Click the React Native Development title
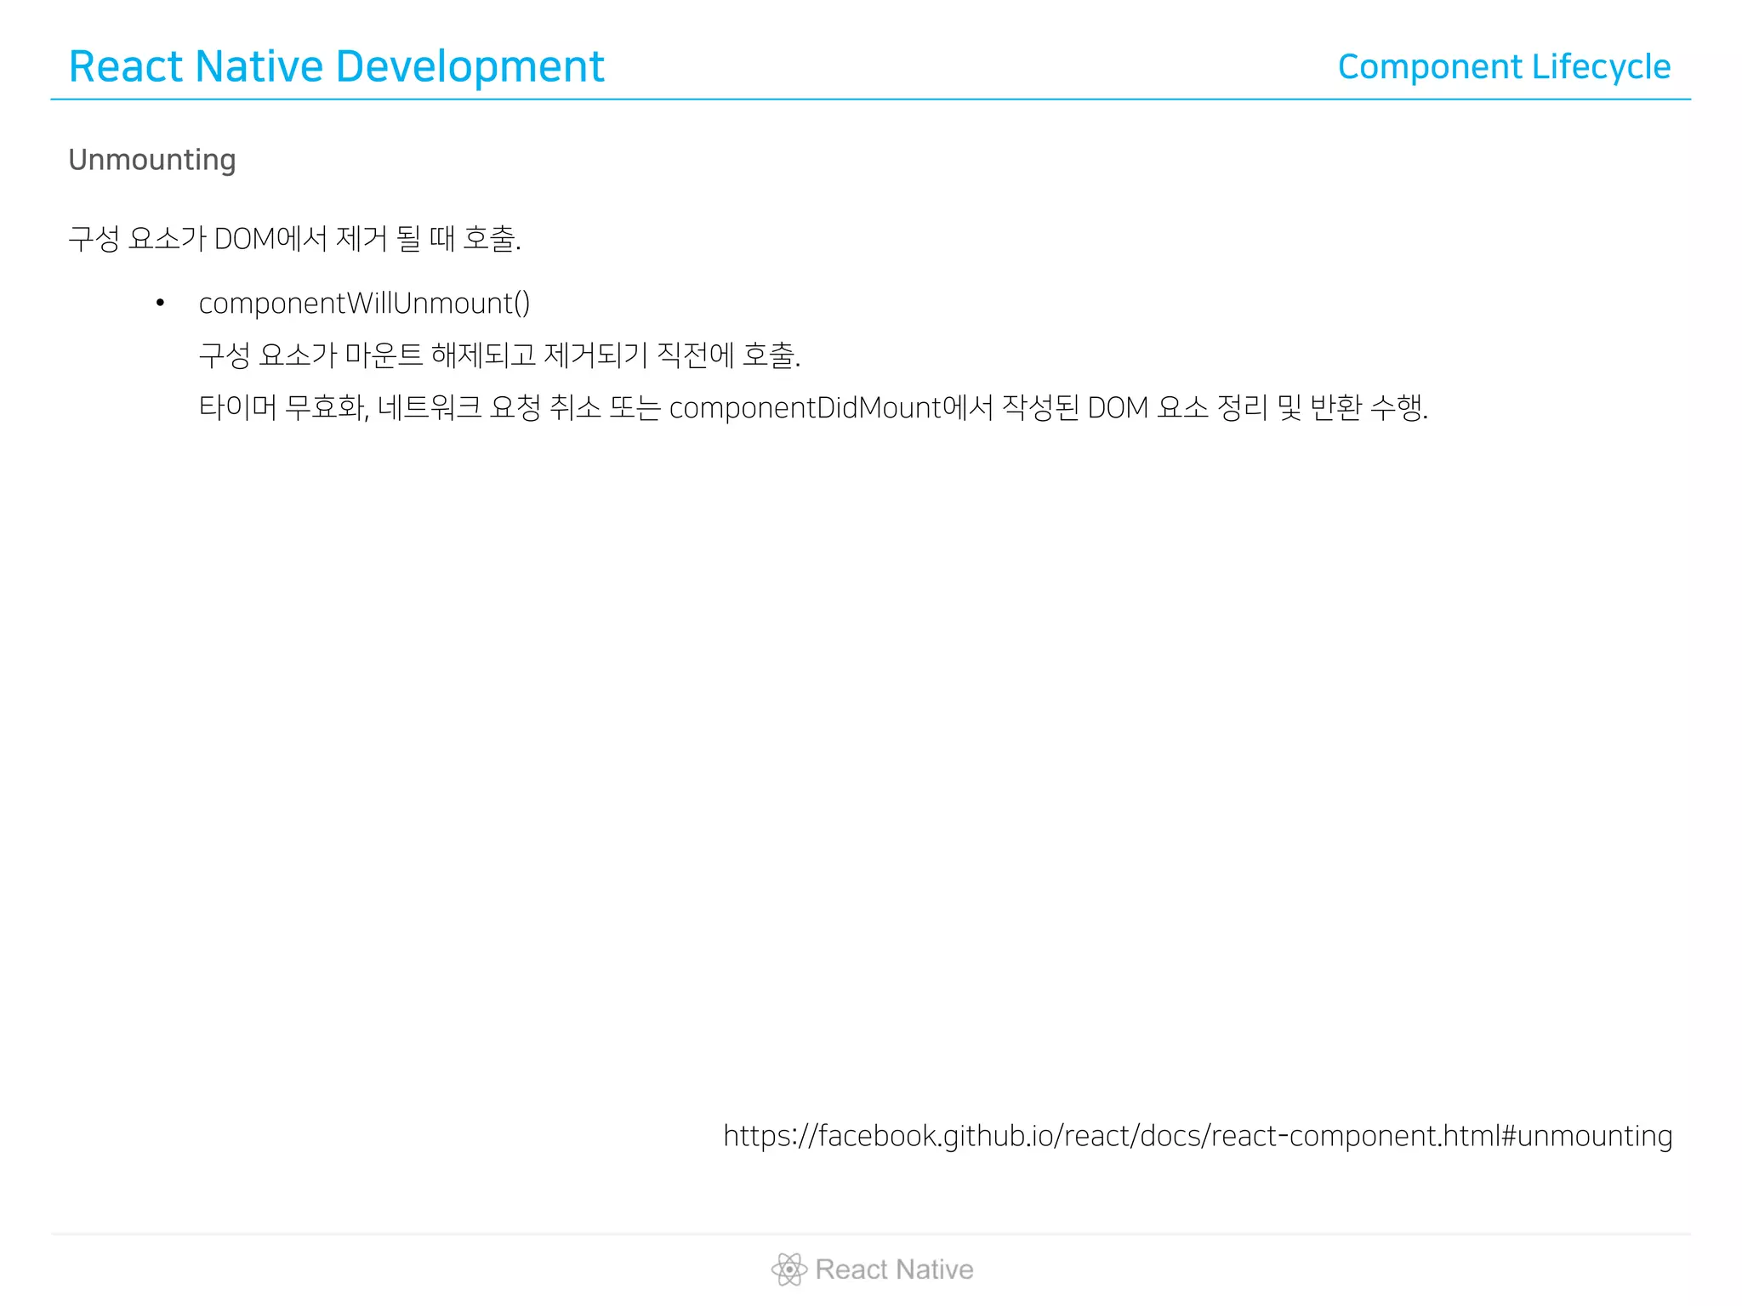The width and height of the screenshot is (1742, 1306). pos(336,67)
